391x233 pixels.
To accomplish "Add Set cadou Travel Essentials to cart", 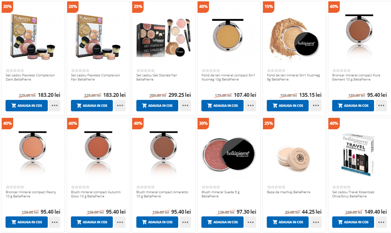I will tap(353, 222).
